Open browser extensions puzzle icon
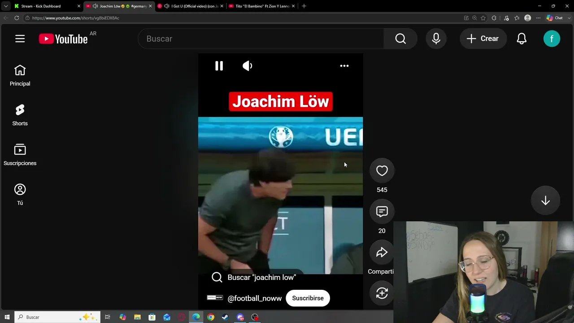Viewport: 574px width, 323px height. (x=494, y=18)
